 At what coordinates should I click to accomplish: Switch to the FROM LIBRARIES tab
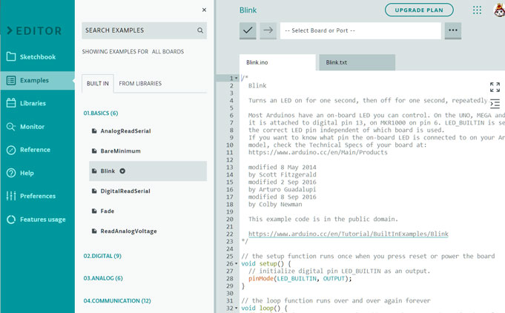[140, 83]
